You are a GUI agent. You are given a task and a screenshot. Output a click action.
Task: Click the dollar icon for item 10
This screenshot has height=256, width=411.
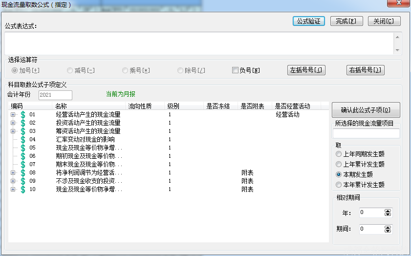pos(22,189)
